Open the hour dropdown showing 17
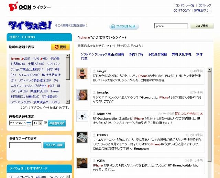220x178 pixels. coord(37,123)
